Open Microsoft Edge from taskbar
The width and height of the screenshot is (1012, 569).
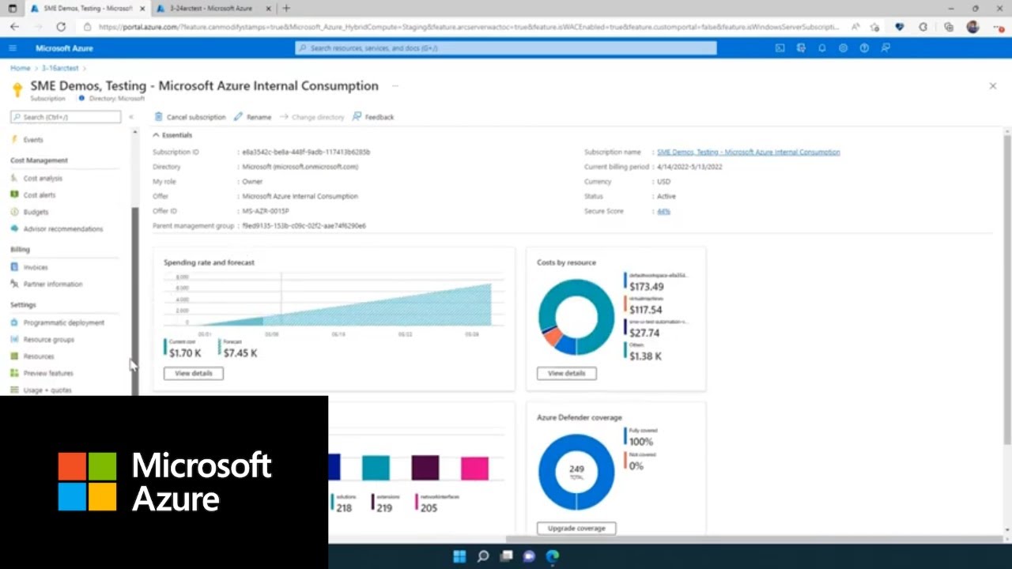(x=553, y=556)
